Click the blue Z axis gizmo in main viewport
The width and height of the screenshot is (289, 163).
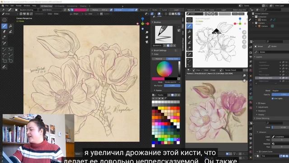point(143,19)
